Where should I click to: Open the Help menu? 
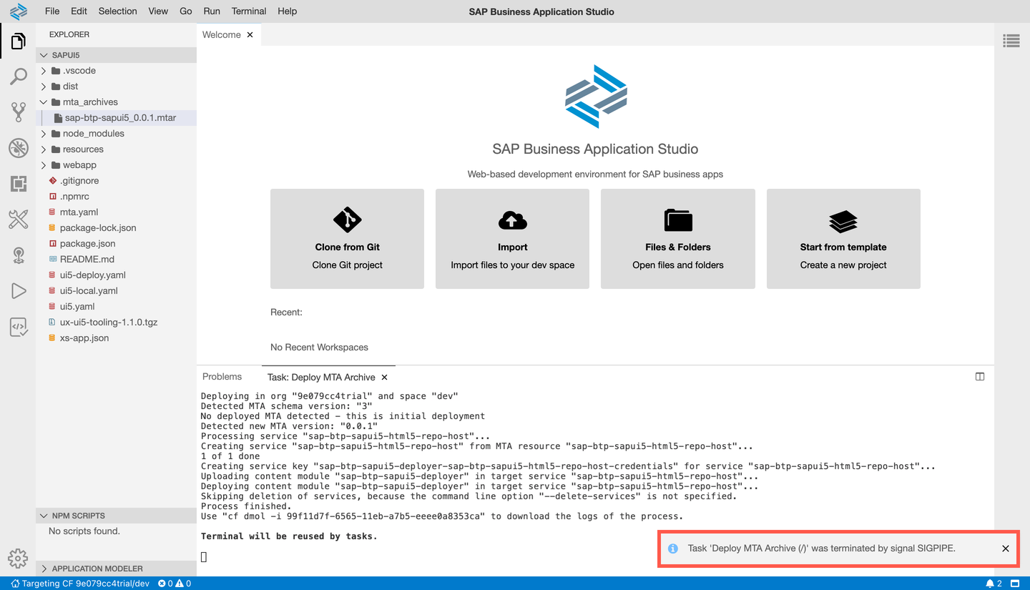click(287, 11)
